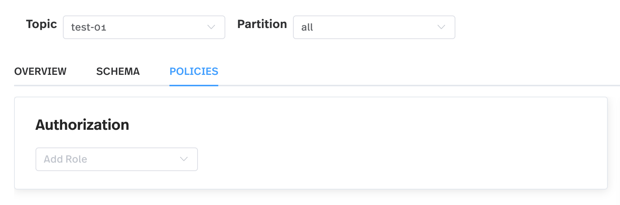Click the Topic label
The height and width of the screenshot is (205, 620).
point(41,24)
